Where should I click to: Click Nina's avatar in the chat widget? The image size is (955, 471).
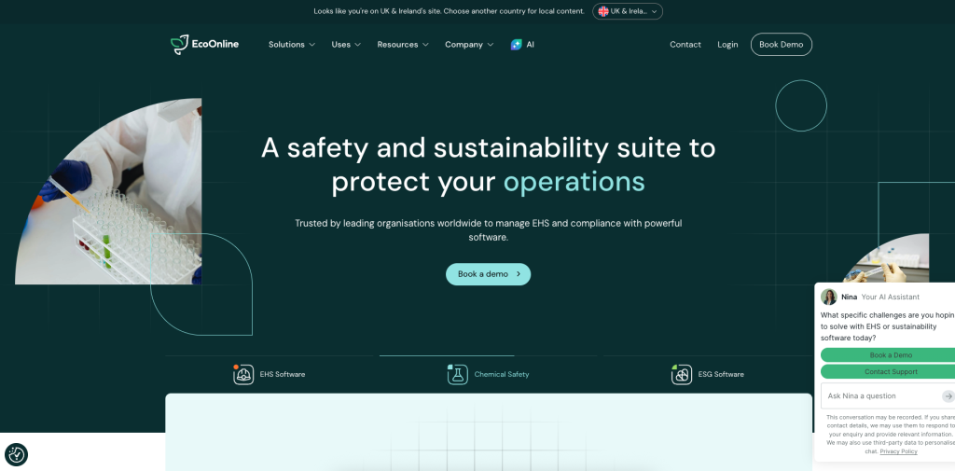click(829, 297)
